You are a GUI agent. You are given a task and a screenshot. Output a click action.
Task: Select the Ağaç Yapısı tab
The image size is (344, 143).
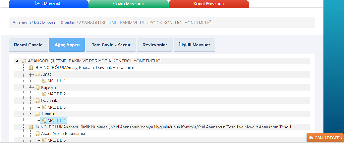(67, 45)
